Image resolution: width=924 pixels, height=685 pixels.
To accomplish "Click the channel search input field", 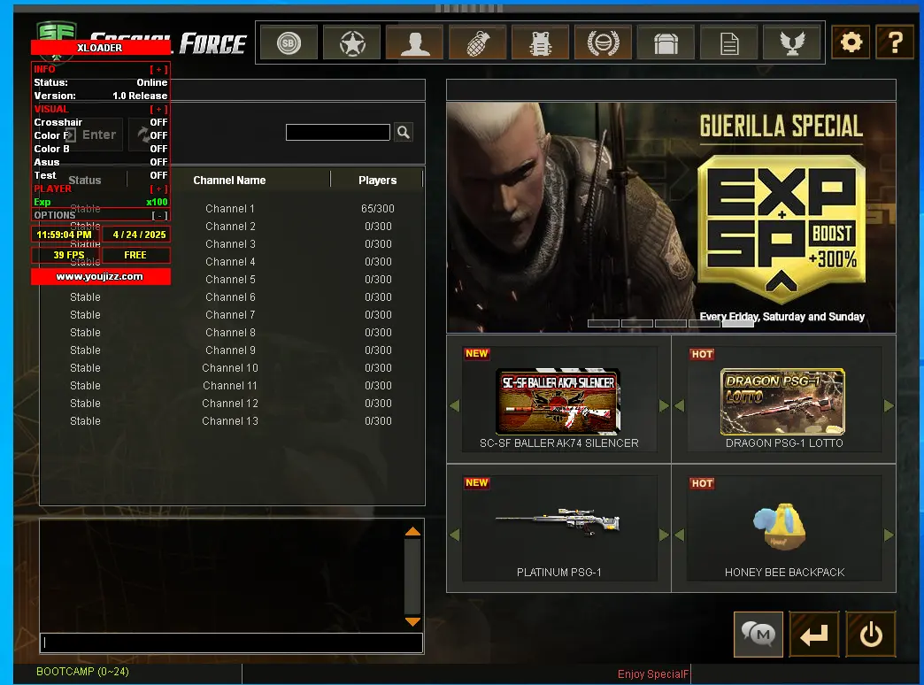I will tap(338, 132).
